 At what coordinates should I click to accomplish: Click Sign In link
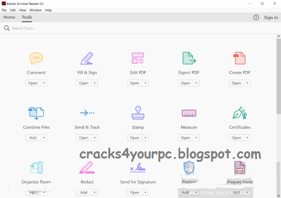coord(271,18)
